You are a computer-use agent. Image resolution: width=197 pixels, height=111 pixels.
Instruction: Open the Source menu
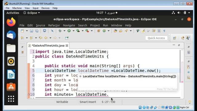point(40,25)
